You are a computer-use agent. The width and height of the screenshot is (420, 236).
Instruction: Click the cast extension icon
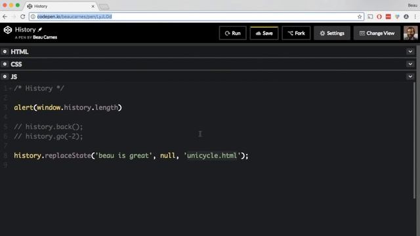coord(370,16)
